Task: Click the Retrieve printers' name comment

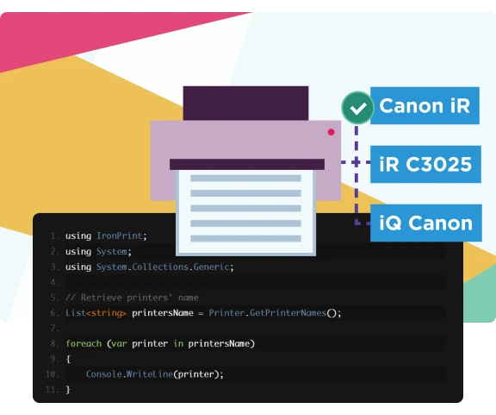Action: pos(132,298)
